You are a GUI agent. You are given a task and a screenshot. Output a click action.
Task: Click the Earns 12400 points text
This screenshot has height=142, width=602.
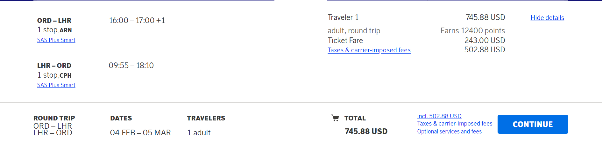point(472,31)
